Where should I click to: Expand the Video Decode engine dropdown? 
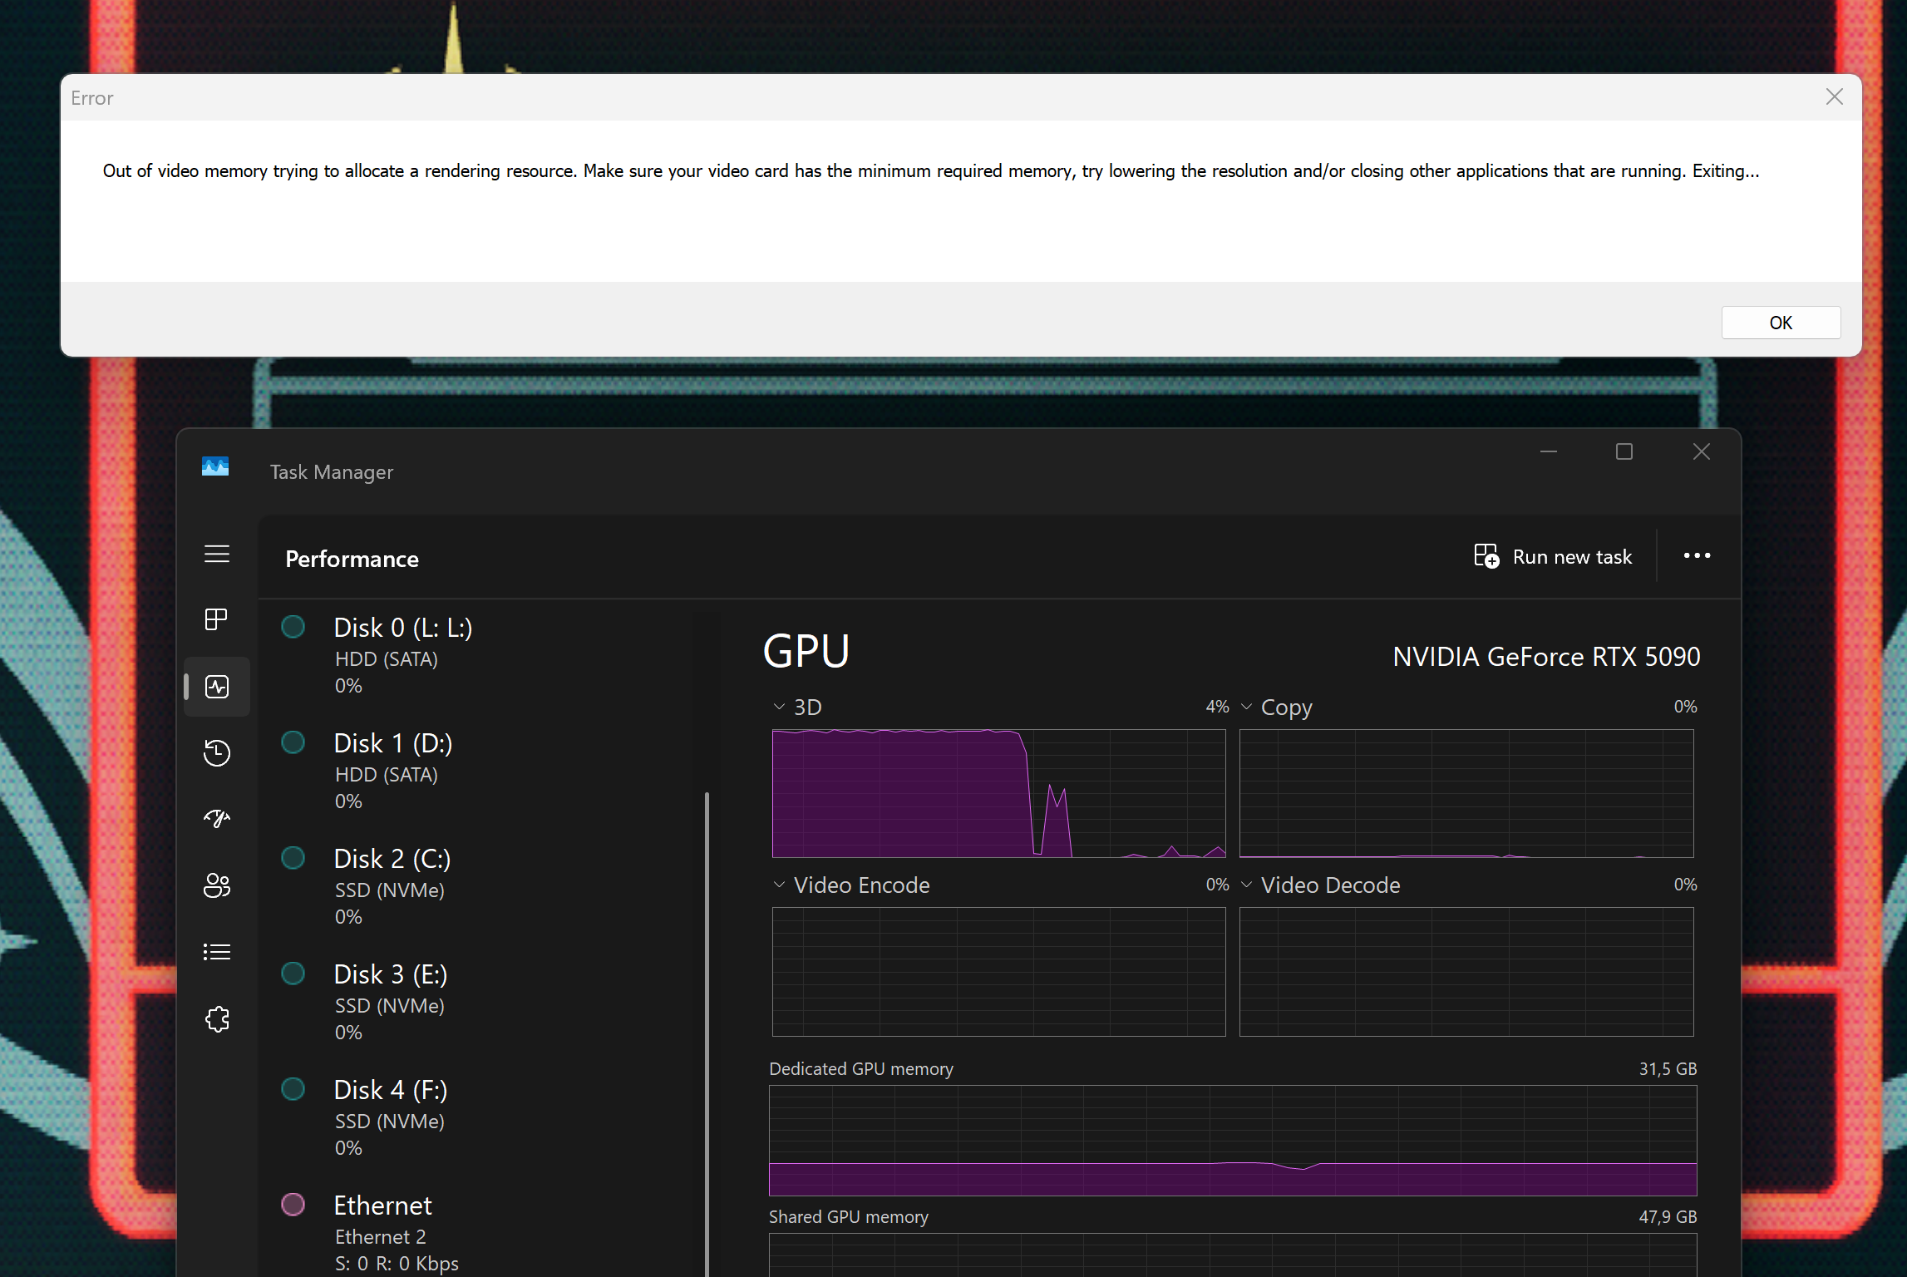click(1247, 885)
